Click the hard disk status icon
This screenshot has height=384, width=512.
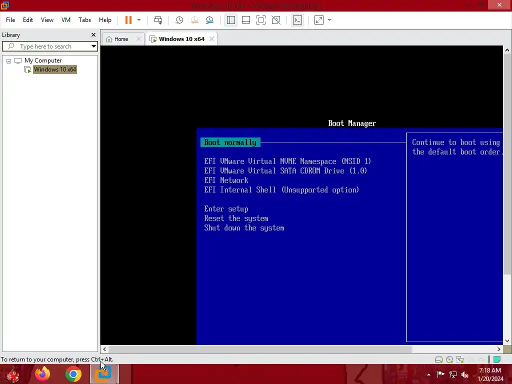click(x=439, y=359)
